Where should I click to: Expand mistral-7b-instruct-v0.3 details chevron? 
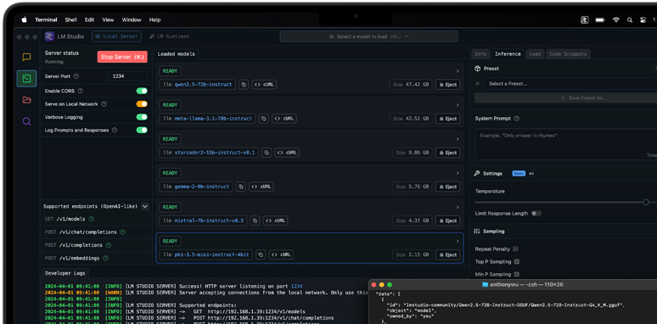458,207
